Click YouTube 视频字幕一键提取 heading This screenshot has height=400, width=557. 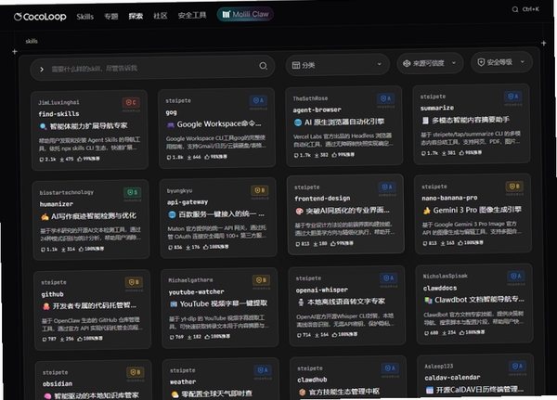pyautogui.click(x=224, y=303)
